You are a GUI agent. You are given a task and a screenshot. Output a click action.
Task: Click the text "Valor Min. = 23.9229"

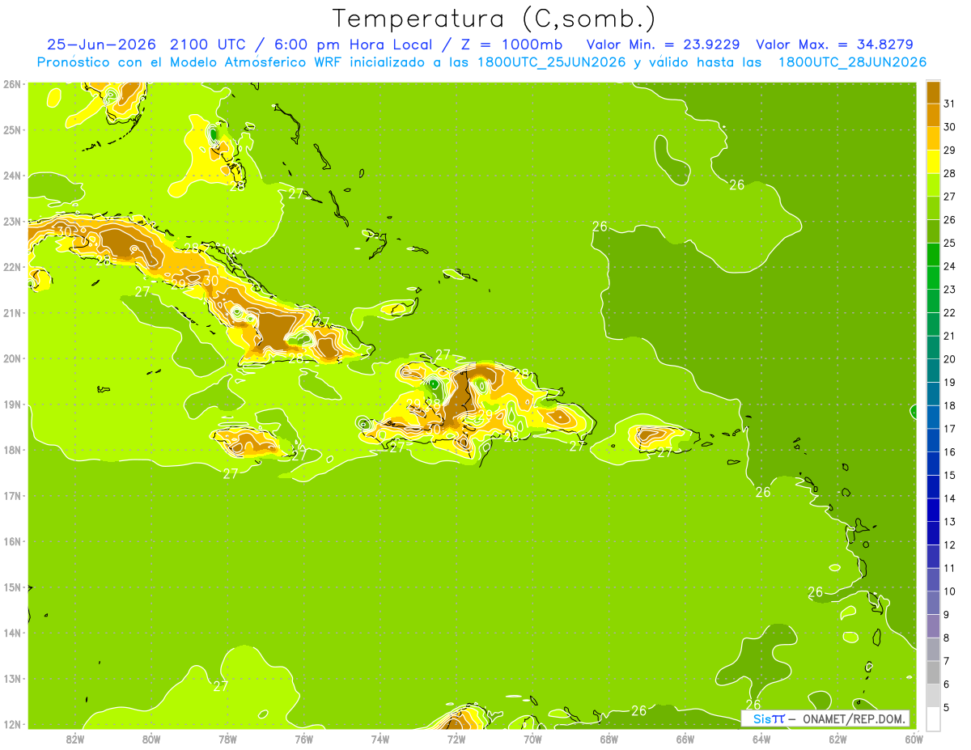point(665,44)
